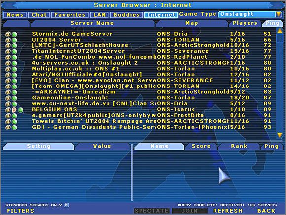Open the Game Type dropdown arrow
The height and width of the screenshot is (215, 286).
tap(279, 14)
